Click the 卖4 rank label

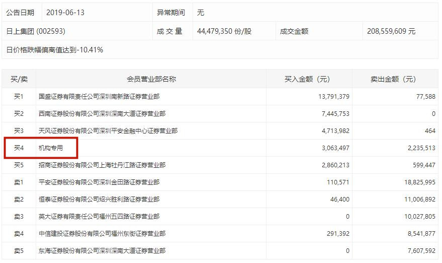[x=19, y=234]
